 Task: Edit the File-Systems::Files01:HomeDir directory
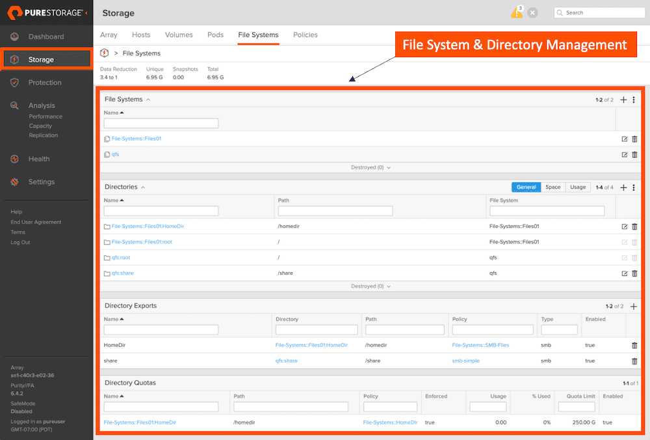(624, 227)
